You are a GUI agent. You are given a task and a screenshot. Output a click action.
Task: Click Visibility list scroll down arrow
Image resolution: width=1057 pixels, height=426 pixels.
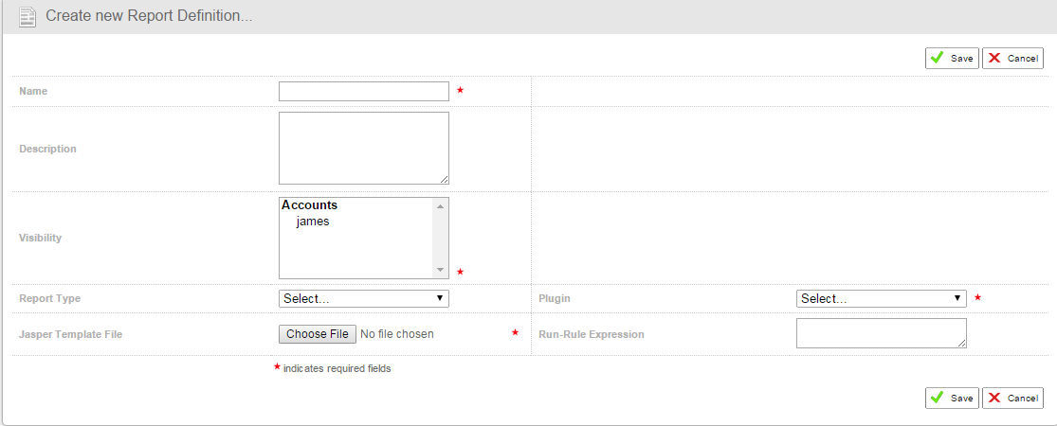pos(440,270)
